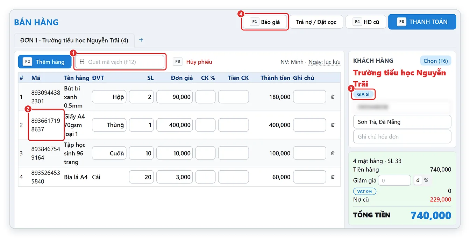The image size is (470, 238).
Task: Choose customer with Chọn (F6)
Action: point(435,61)
